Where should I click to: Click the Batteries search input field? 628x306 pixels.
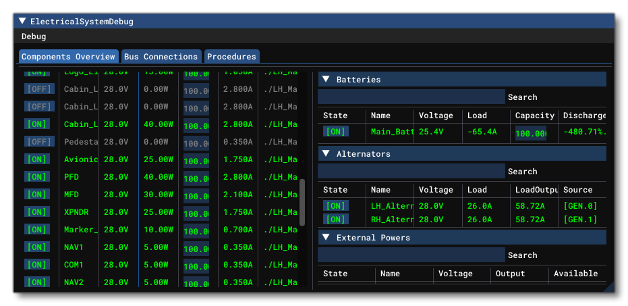(411, 97)
